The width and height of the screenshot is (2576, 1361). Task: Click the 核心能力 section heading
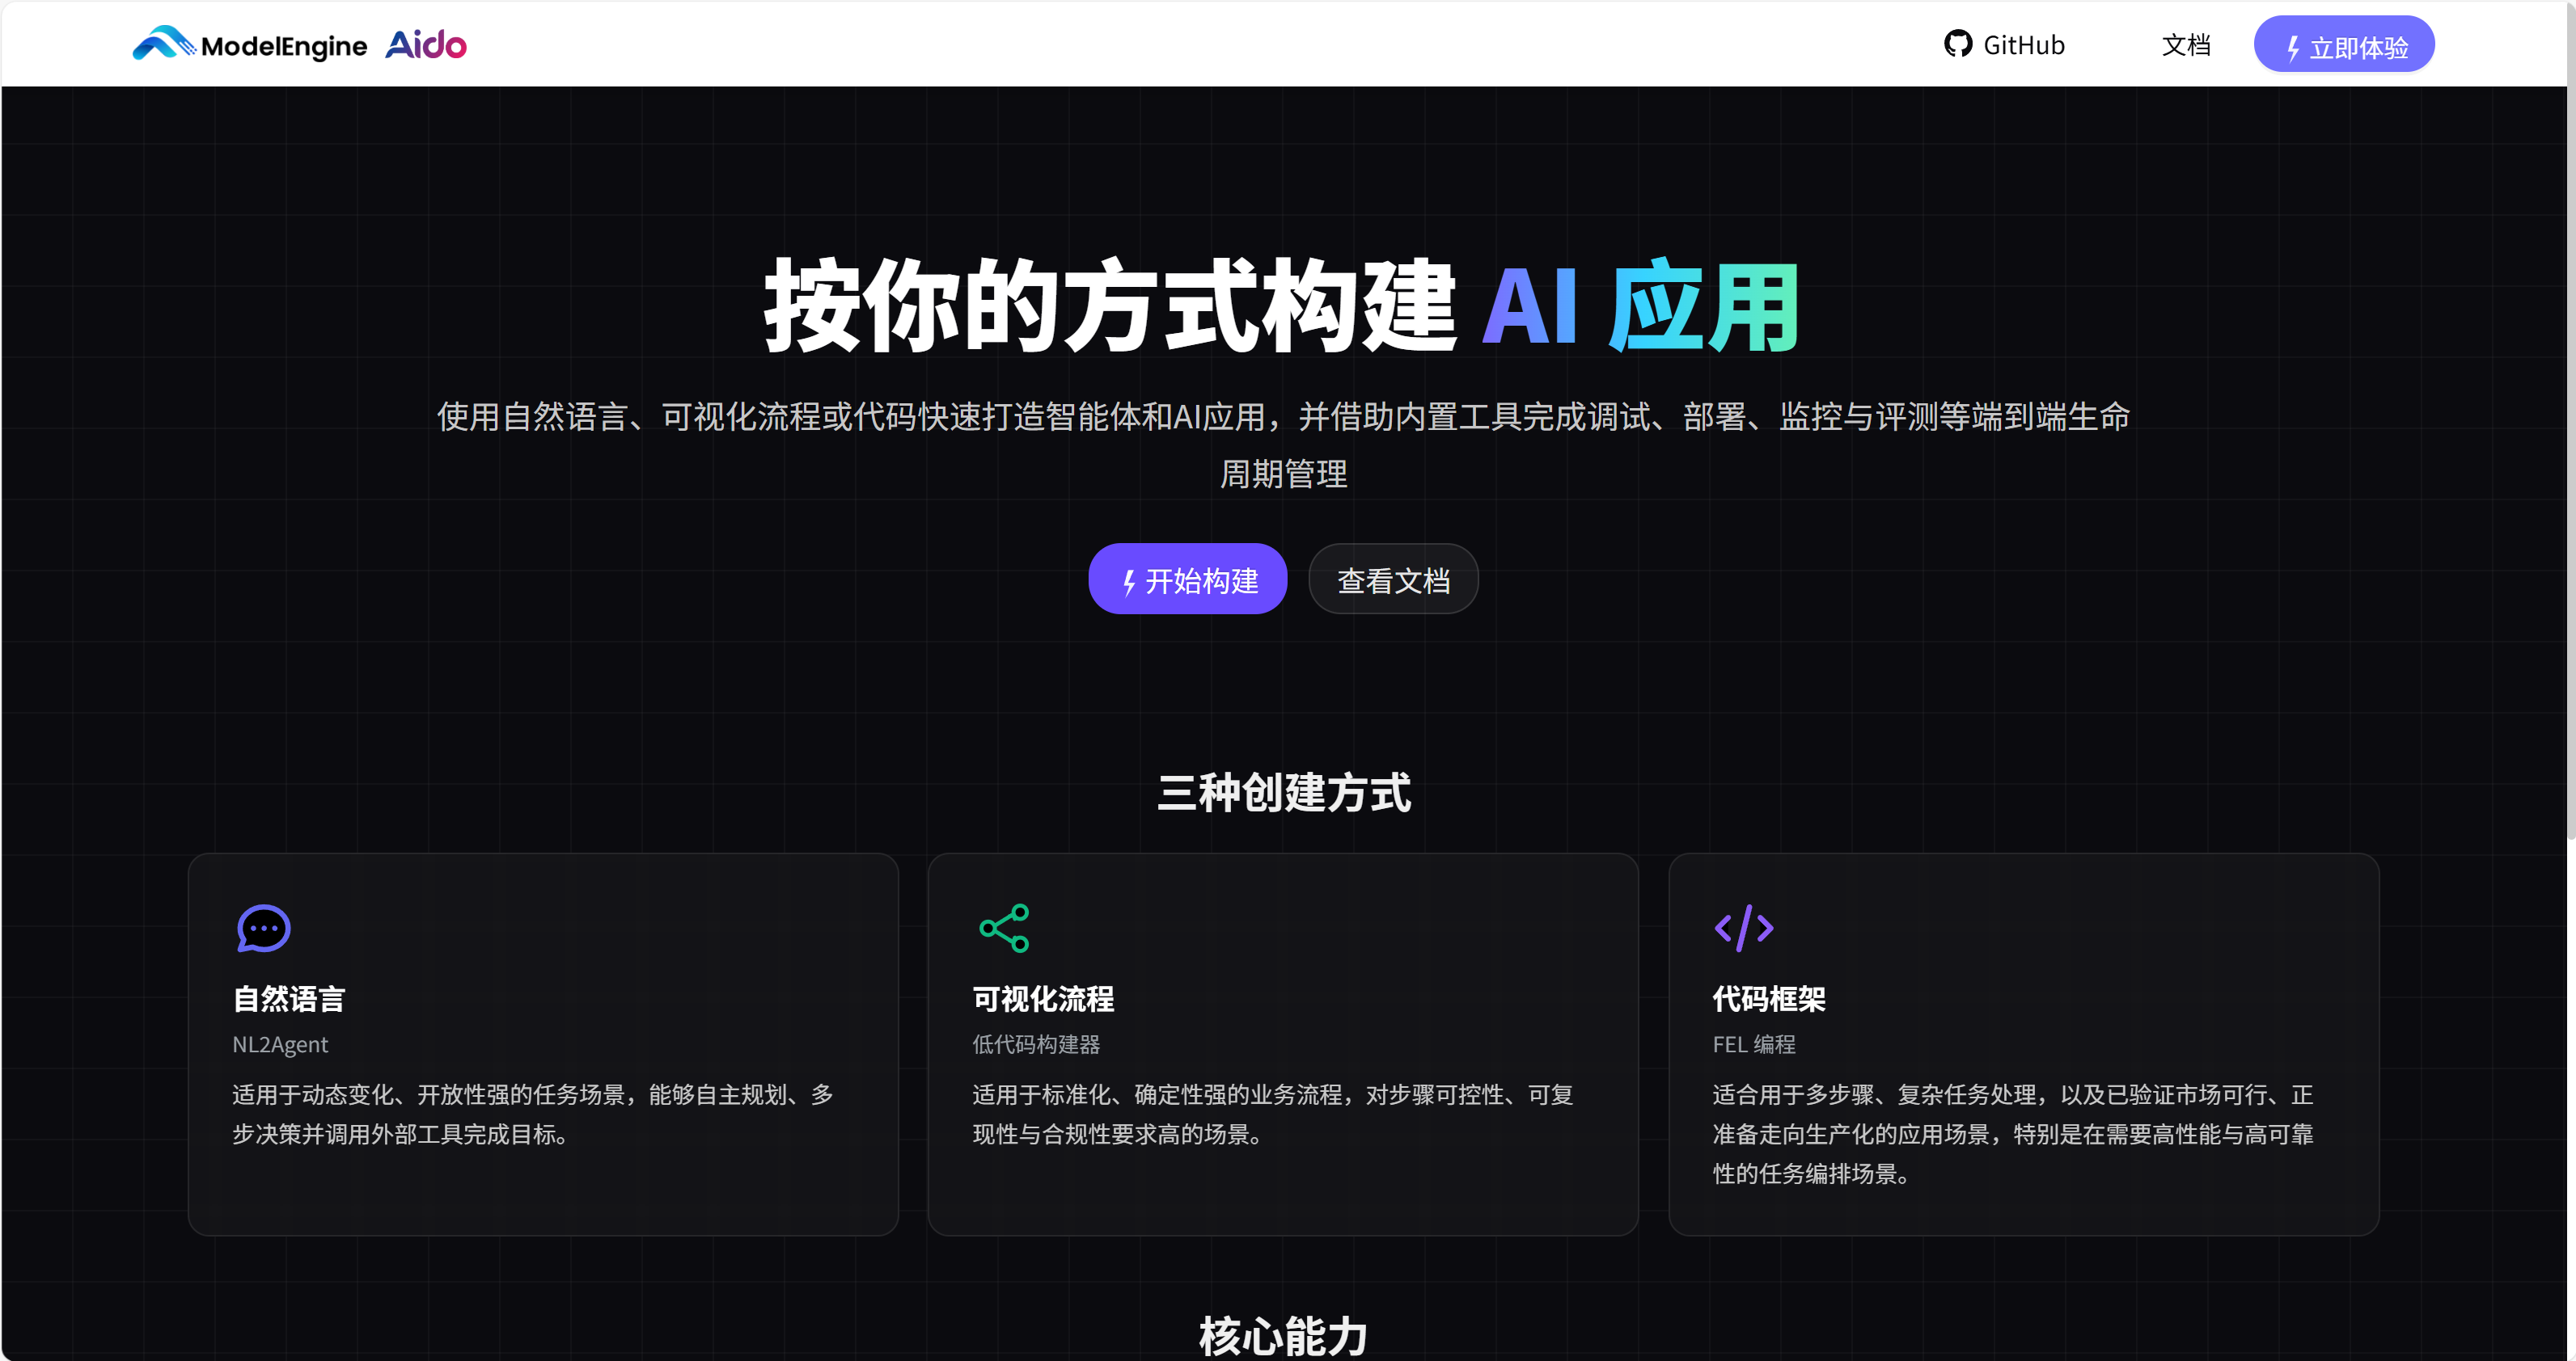(x=1284, y=1335)
